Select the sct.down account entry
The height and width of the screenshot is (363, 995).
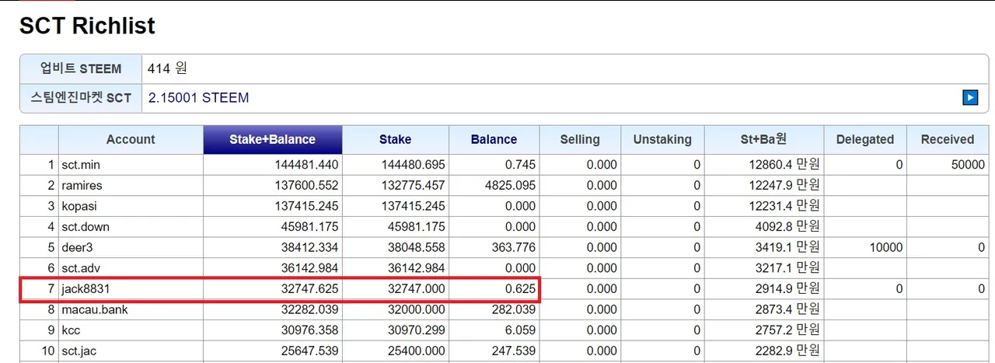(x=86, y=227)
